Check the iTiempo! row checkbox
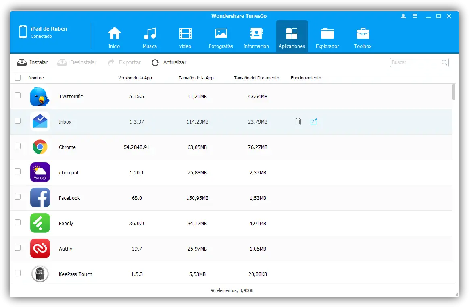Image resolution: width=469 pixels, height=307 pixels. [18, 172]
